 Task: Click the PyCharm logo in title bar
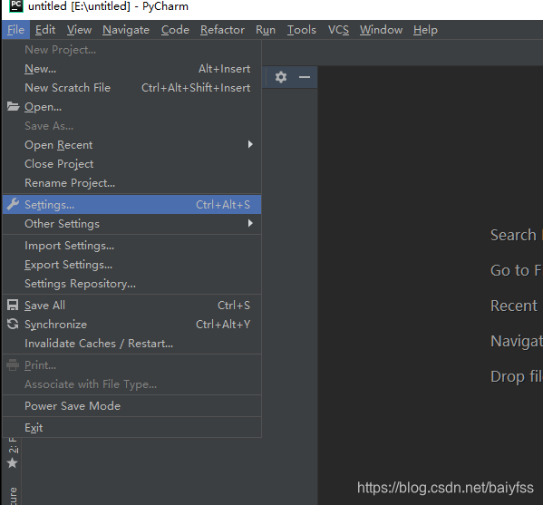16,5
